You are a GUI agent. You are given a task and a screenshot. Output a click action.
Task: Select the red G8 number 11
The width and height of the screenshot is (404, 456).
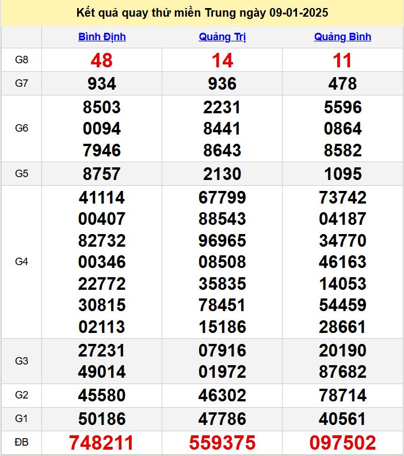342,60
